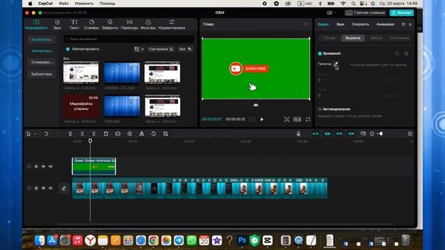445x250 pixels.
Task: Add a keyframe for Хромакей
Action: (x=406, y=53)
